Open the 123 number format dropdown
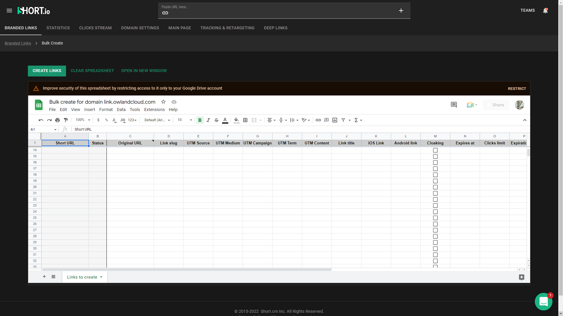This screenshot has width=563, height=316. click(132, 120)
